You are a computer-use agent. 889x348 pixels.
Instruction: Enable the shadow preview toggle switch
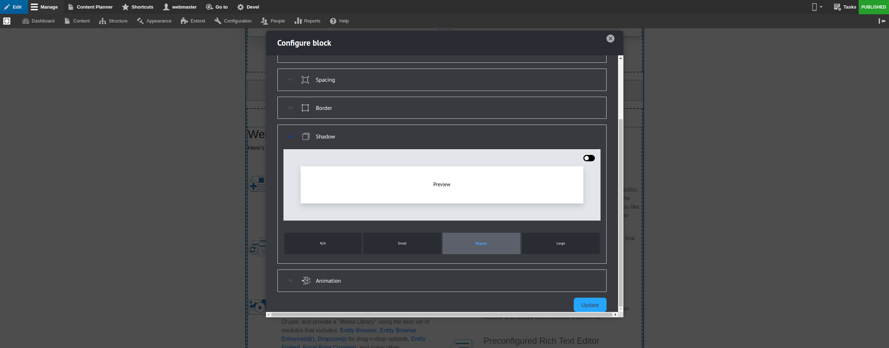[x=589, y=158]
